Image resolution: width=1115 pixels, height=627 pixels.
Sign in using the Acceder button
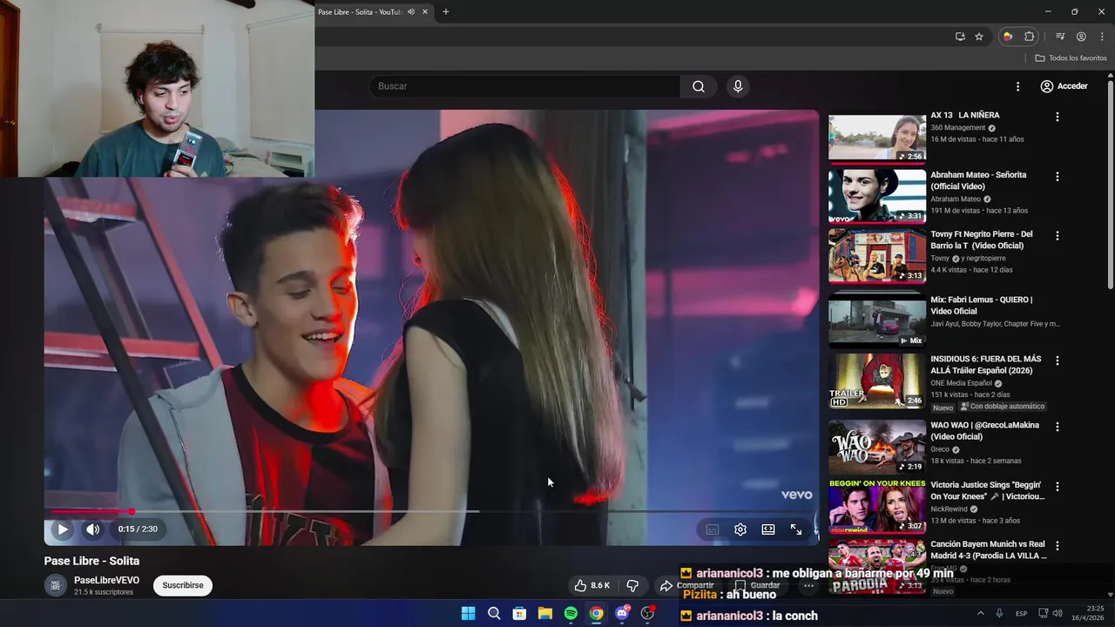pos(1064,86)
